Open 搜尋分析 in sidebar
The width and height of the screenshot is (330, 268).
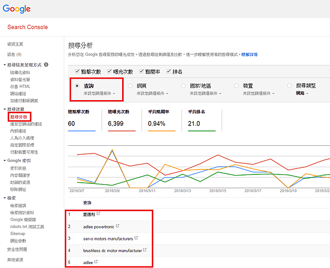tap(19, 117)
